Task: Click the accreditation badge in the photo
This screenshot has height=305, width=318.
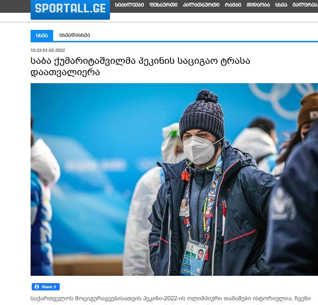Action: coord(194,258)
